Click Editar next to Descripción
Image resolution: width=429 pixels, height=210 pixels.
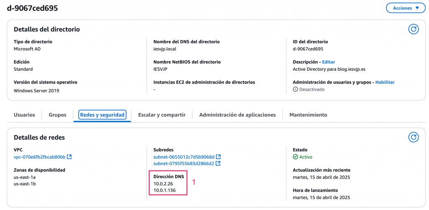(328, 62)
